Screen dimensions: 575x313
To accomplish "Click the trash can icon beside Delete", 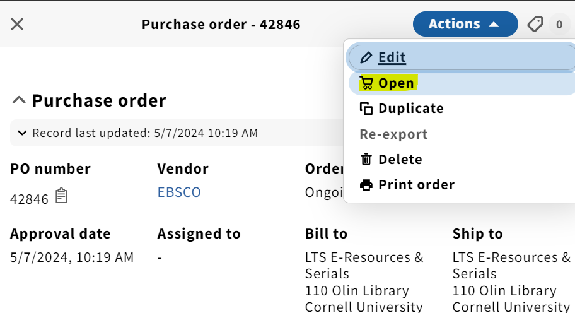I will (x=366, y=160).
